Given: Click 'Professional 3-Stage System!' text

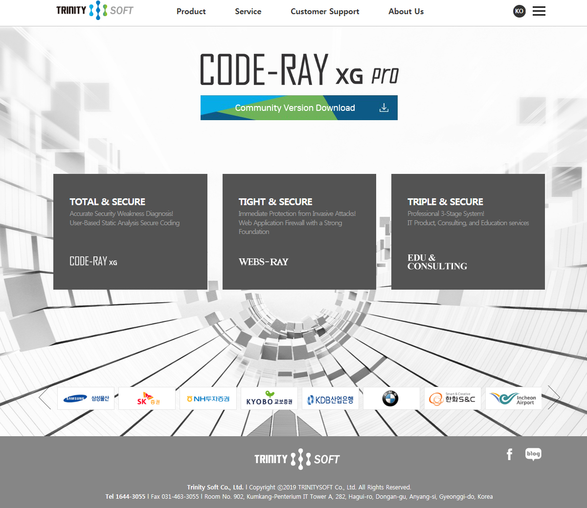Looking at the screenshot, I should tap(446, 213).
